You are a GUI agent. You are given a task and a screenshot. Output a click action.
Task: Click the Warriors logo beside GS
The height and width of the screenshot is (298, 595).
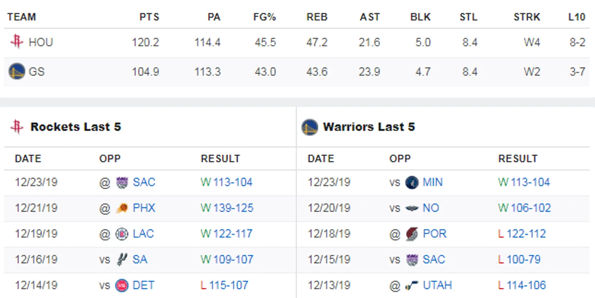tap(17, 72)
